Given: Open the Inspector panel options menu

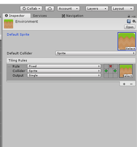Looking at the screenshot, I should [134, 17].
